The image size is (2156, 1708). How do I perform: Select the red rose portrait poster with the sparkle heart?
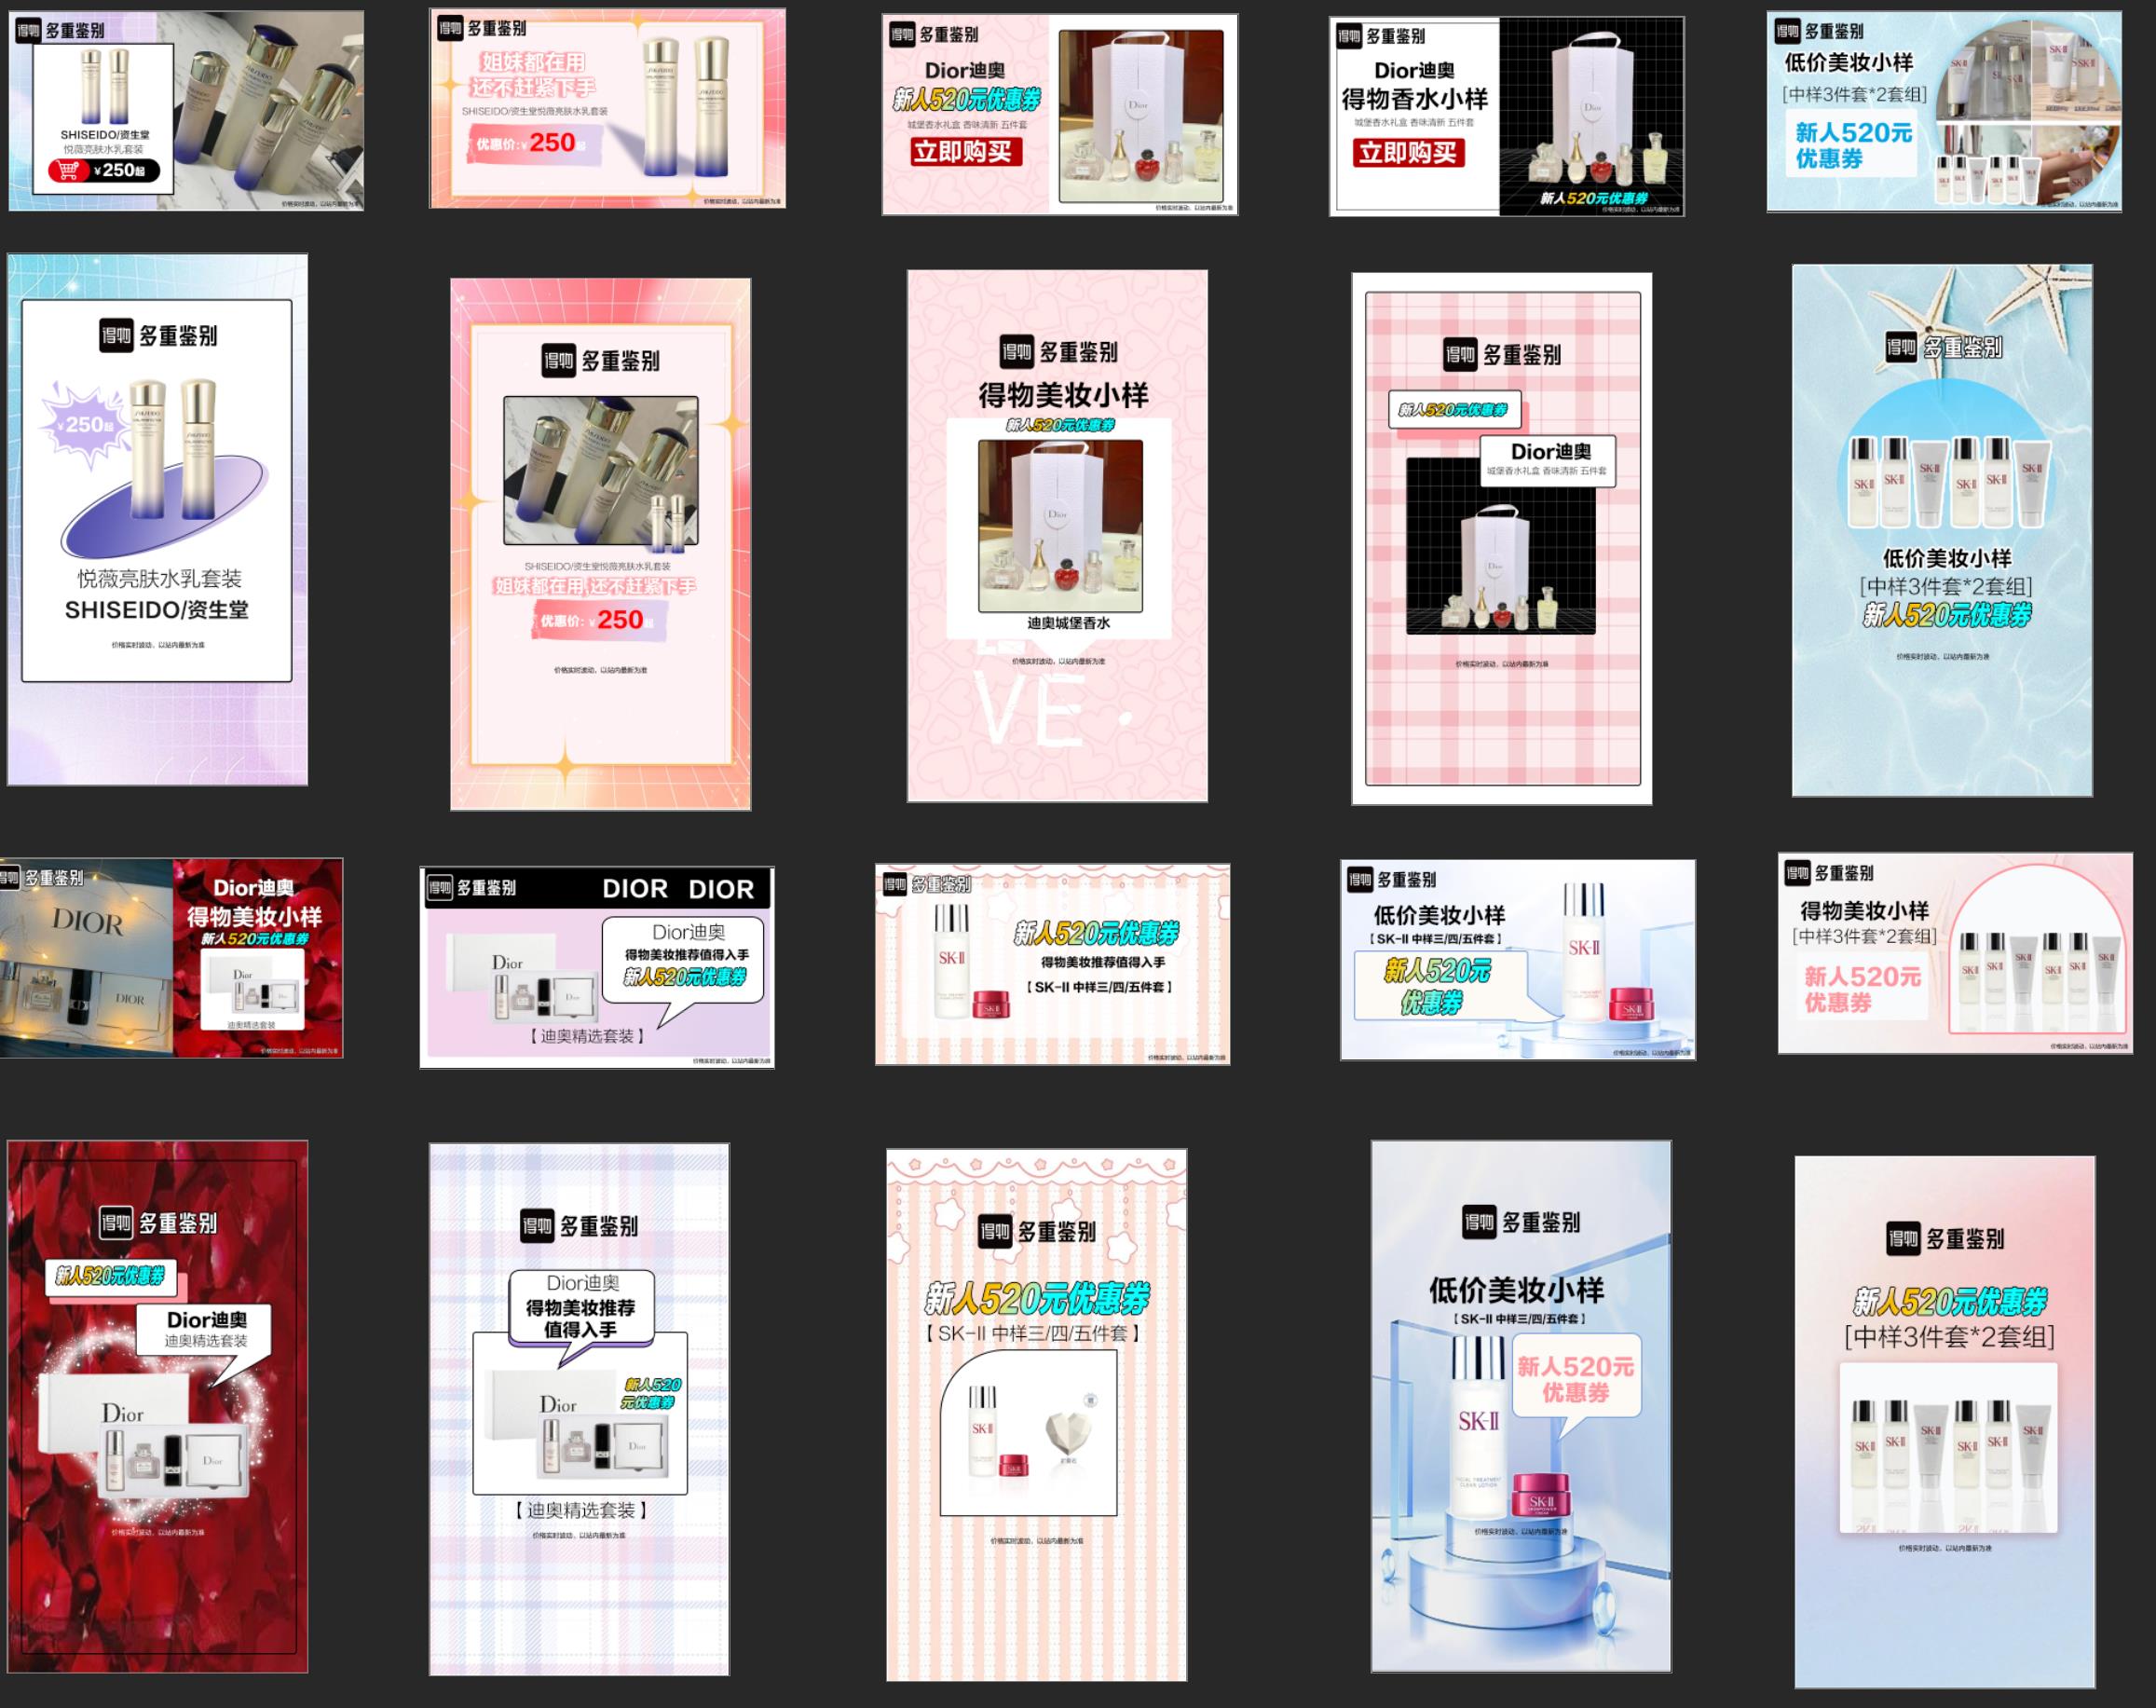click(x=158, y=1406)
